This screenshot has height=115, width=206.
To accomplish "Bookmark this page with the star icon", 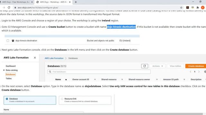I will pos(181,8).
